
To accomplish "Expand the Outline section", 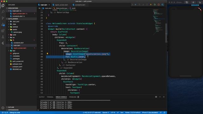I will pos(21,107).
